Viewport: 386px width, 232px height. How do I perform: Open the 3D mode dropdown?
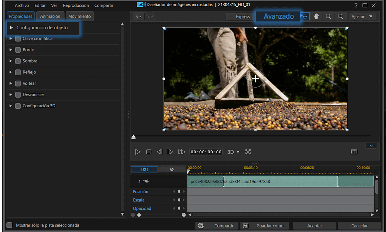(x=233, y=152)
